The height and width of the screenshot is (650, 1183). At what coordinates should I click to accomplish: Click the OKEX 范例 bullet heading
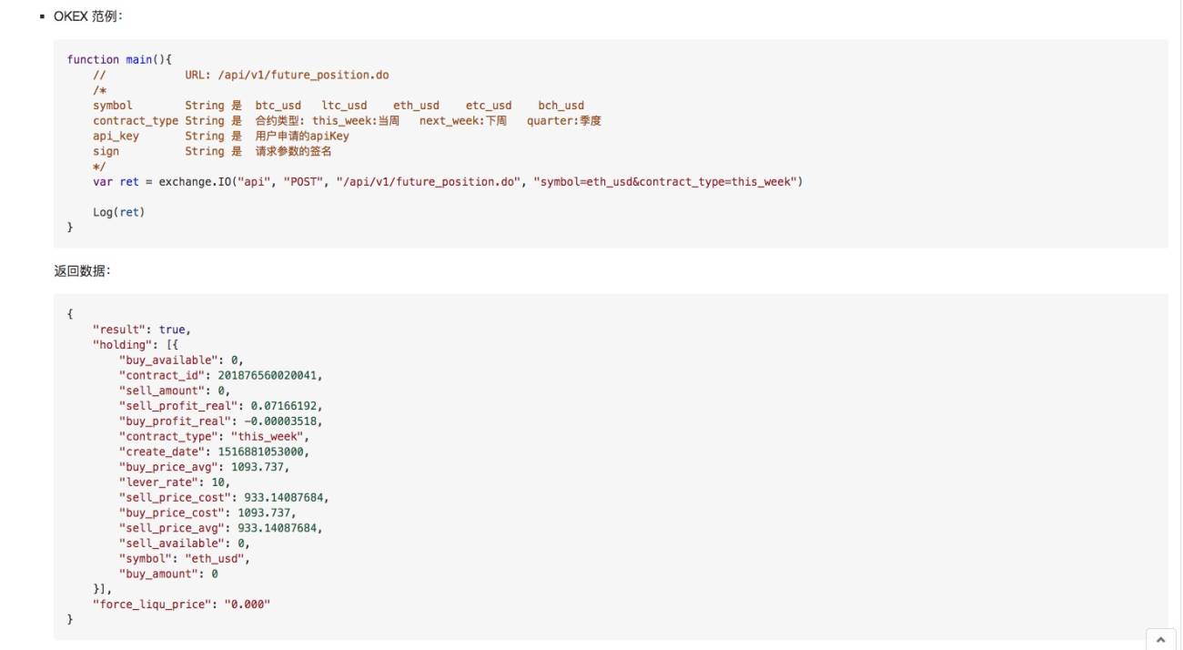click(x=82, y=16)
